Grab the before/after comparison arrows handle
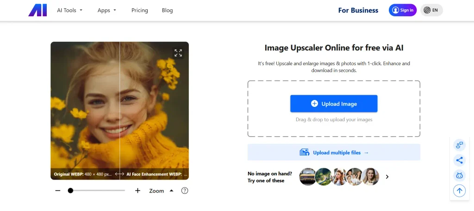Screen dimensions: 474x211 coord(120,174)
